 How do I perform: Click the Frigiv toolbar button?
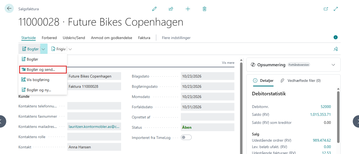(x=59, y=49)
